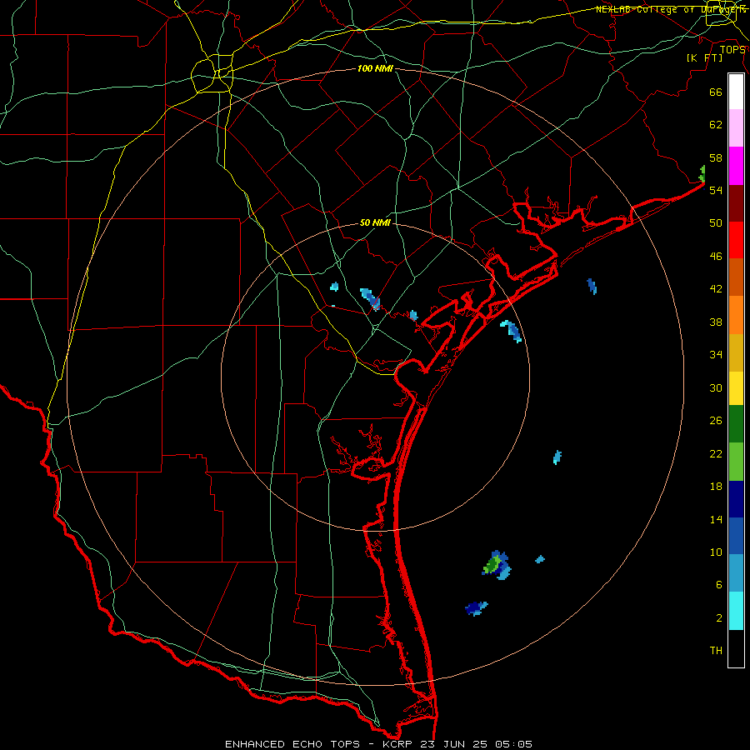This screenshot has height=750, width=750.
Task: Click the '50' legend value
Action: coord(716,223)
